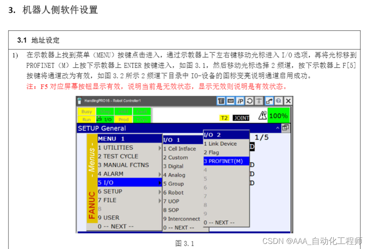Select 2 TEST CYCLE menu entry

(130, 157)
